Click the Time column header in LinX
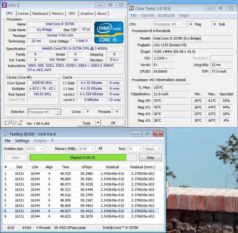Image resolution: width=238 pixels, height=233 pixels. 66,167
